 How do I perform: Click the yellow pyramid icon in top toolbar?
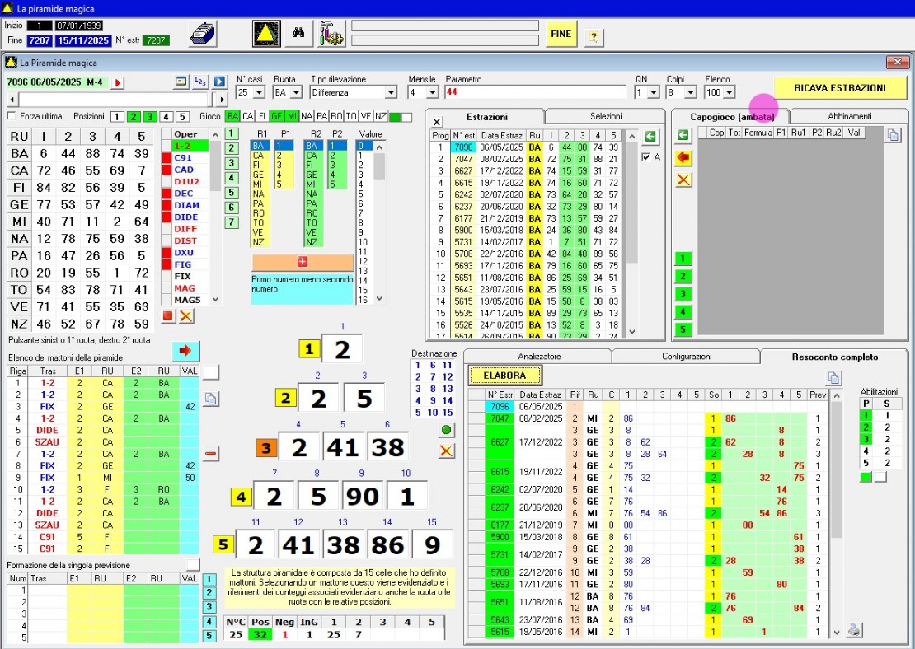[265, 34]
